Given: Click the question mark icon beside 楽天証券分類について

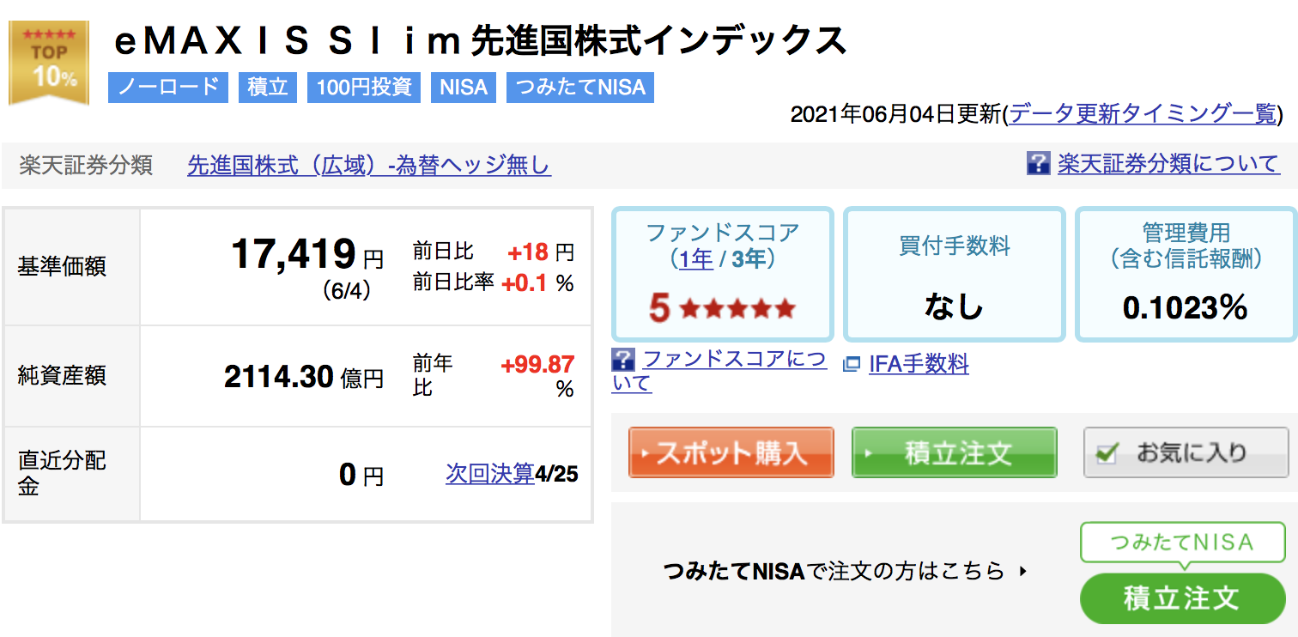Looking at the screenshot, I should coord(1038,163).
